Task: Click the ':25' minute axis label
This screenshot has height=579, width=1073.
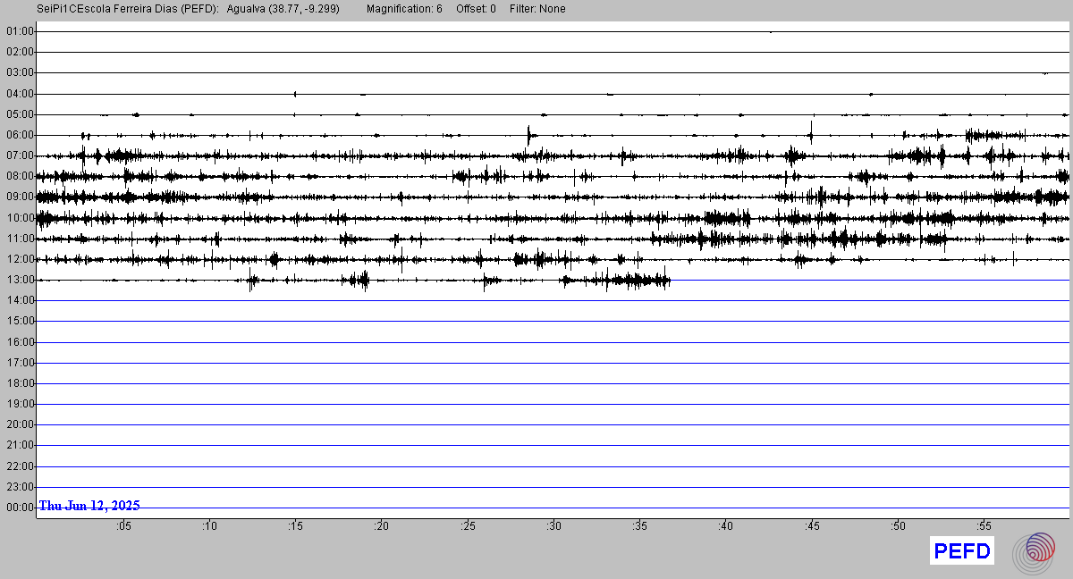Action: coord(468,526)
